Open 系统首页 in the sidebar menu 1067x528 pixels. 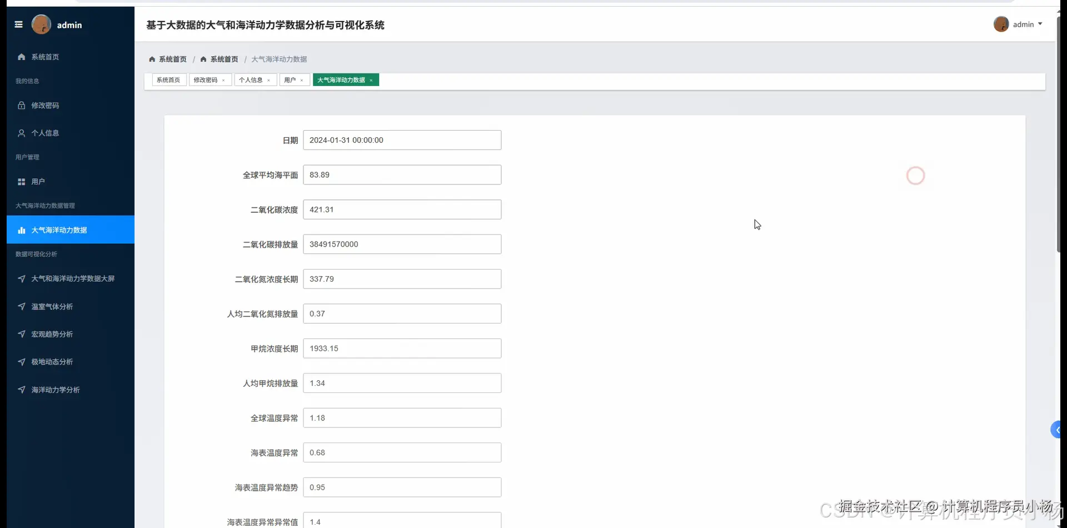(71, 57)
